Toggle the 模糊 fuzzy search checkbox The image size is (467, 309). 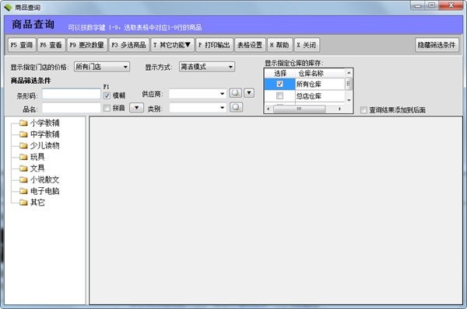(x=107, y=95)
